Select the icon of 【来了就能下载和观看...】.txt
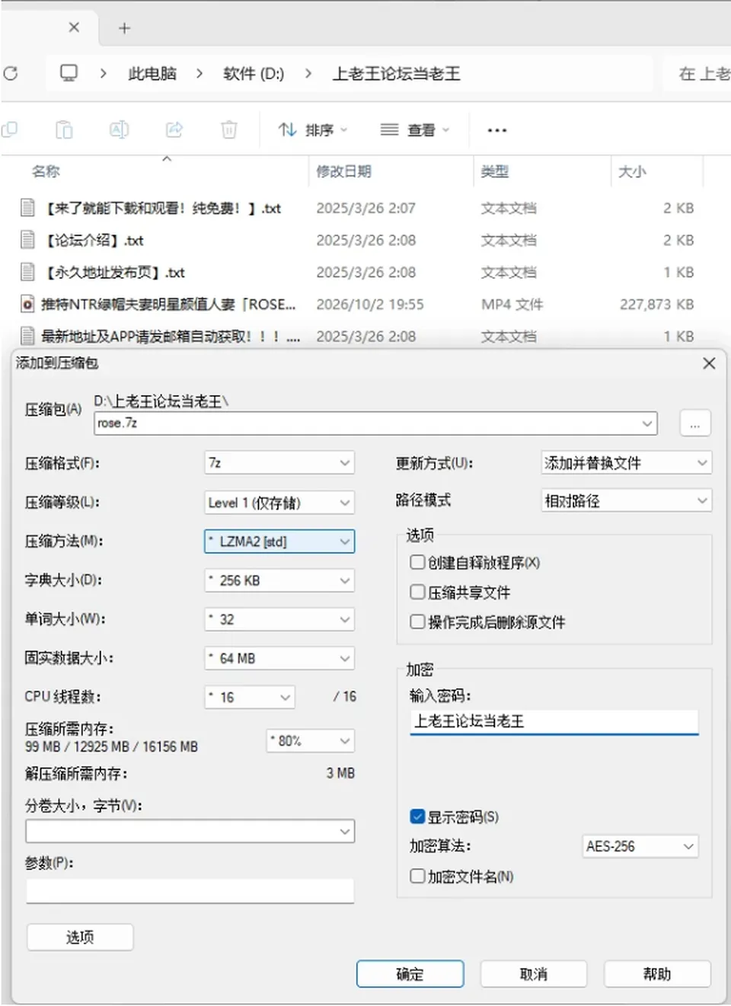Viewport: 731px width, 1006px height. point(27,208)
